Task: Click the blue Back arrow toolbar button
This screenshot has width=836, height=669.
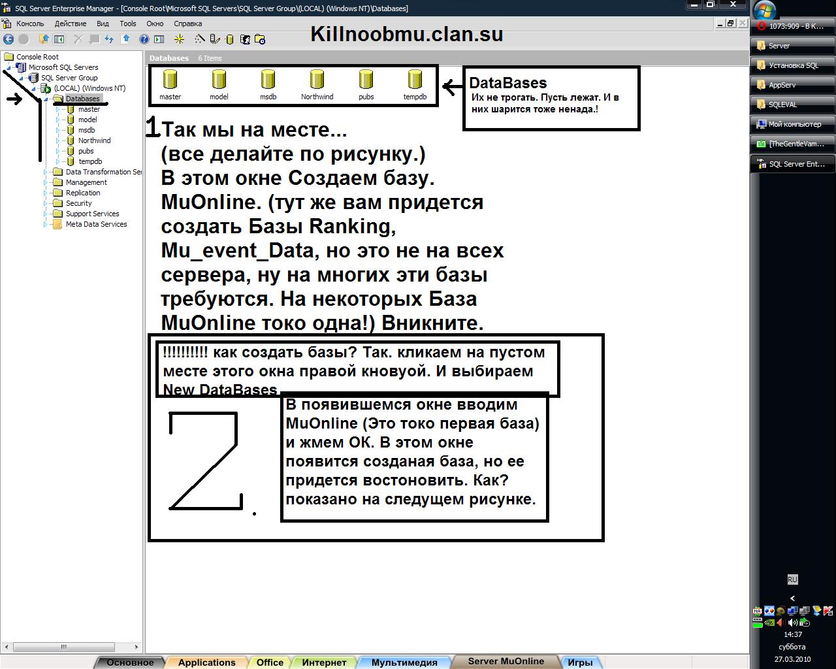Action: tap(8, 39)
